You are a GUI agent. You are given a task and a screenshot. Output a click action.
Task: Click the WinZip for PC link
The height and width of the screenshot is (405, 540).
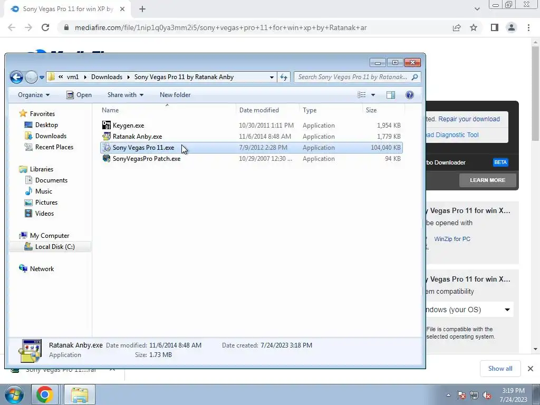[x=452, y=239]
